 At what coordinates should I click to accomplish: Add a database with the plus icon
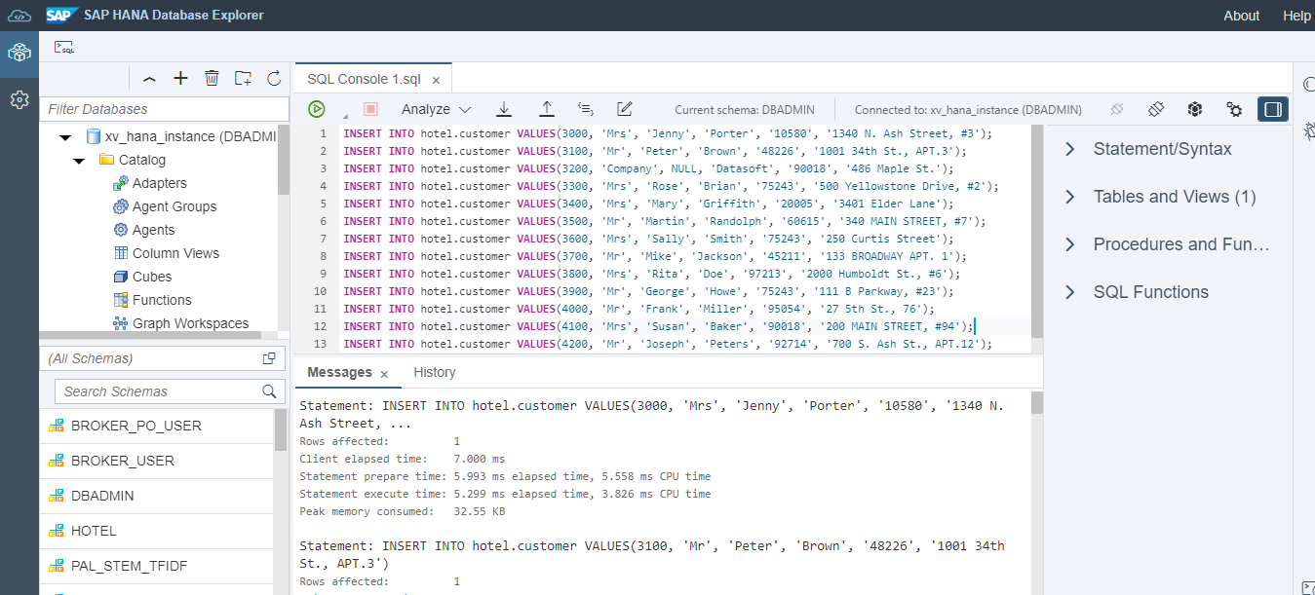180,78
